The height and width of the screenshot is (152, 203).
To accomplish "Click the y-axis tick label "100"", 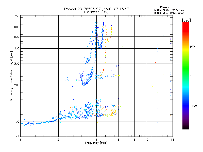I will 17,122.
